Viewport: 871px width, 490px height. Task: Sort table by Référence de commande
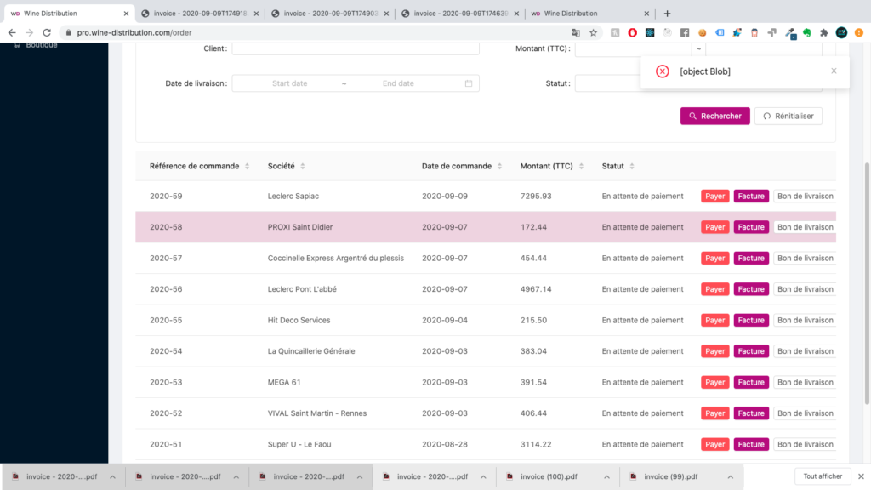click(248, 166)
